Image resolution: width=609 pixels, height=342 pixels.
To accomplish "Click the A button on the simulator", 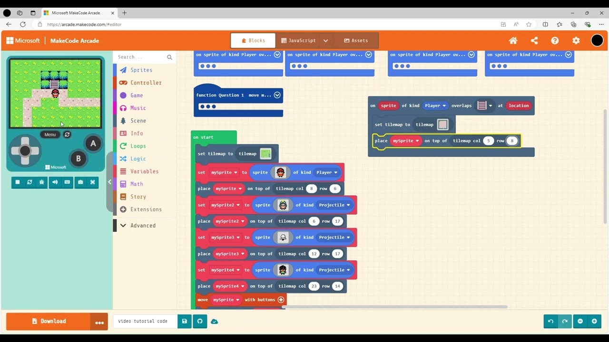I will 93,143.
